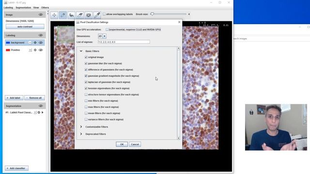This screenshot has height=174, width=310.
Task: Click the blue background color swatch
Action: pos(8,43)
